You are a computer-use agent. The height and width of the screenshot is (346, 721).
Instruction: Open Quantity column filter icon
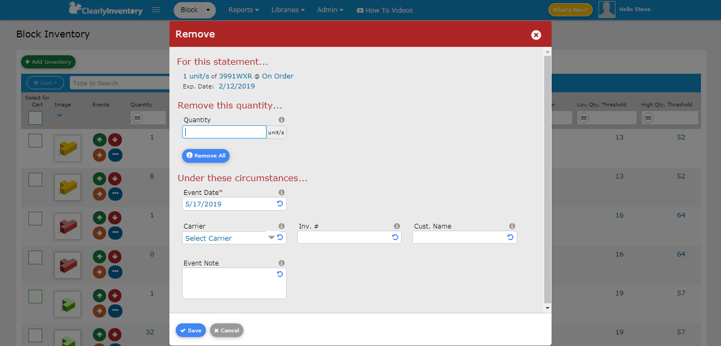137,118
